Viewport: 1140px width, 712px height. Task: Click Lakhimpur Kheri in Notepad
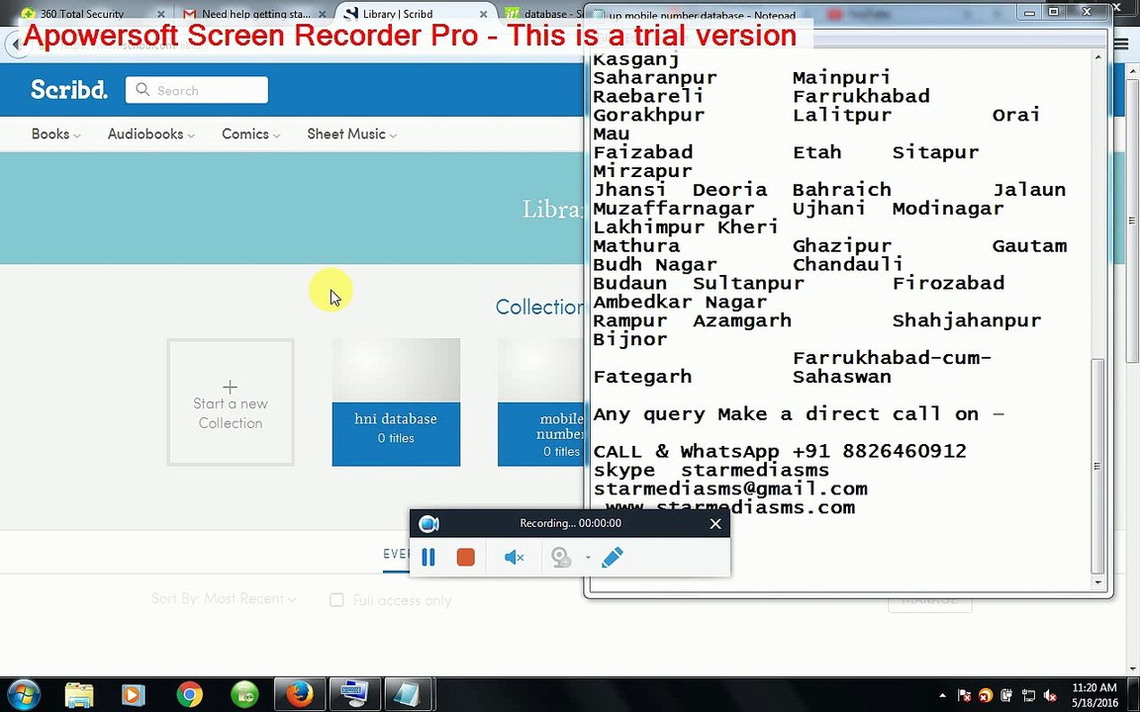(686, 227)
